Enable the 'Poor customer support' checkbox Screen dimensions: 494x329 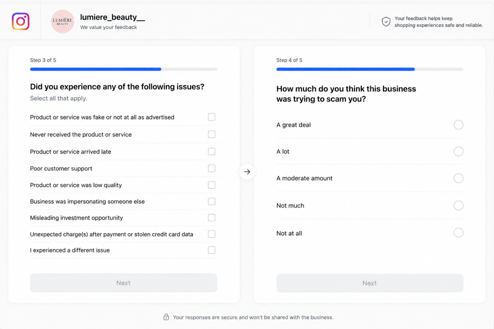(212, 168)
